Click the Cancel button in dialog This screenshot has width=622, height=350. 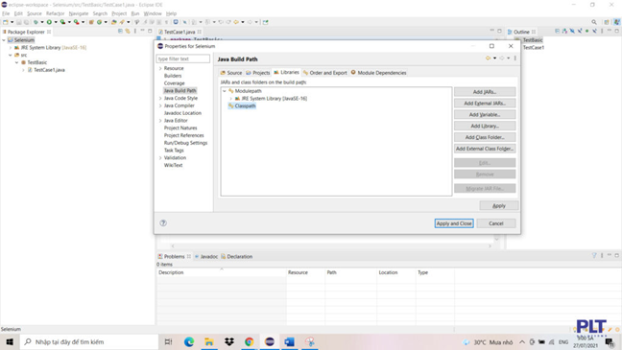pos(496,223)
